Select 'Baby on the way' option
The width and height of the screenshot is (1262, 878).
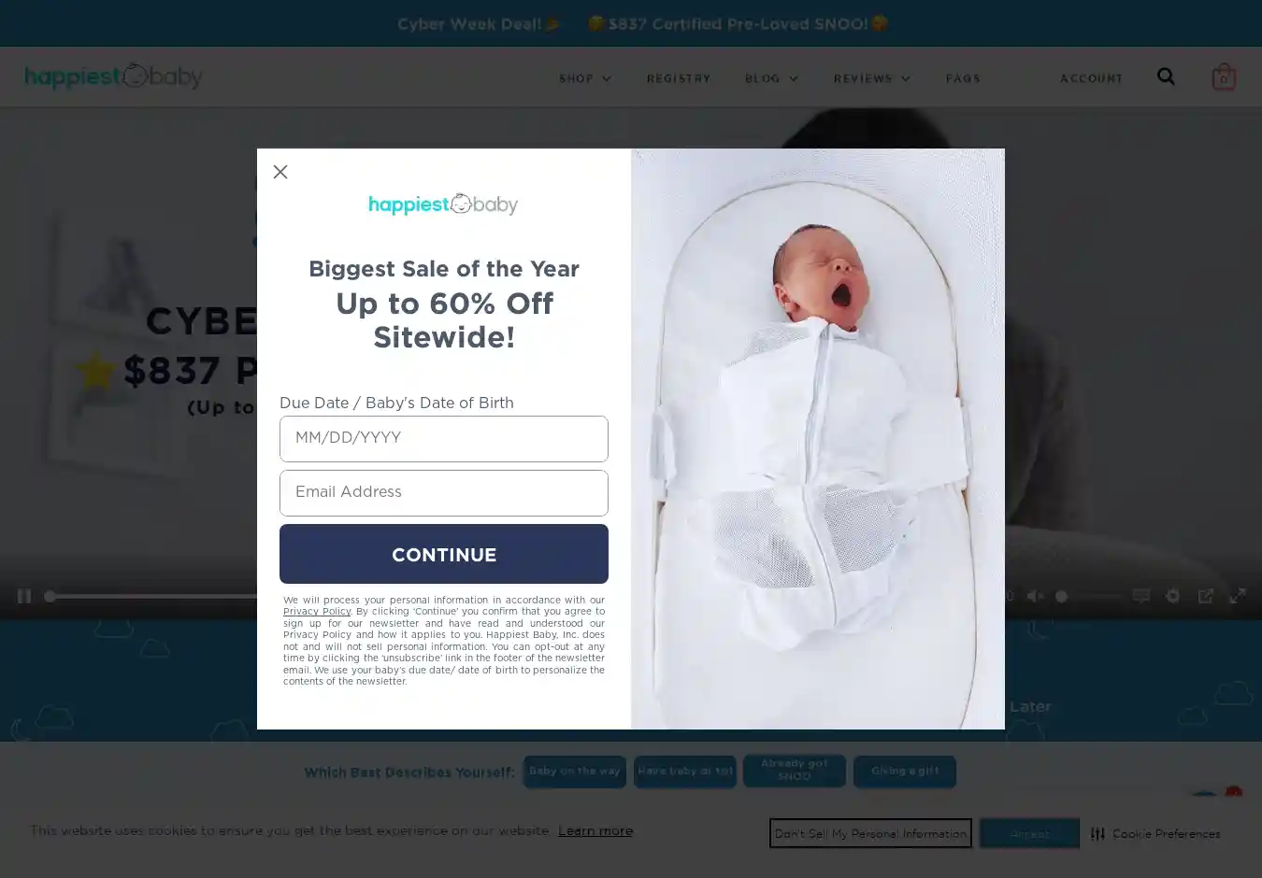[x=575, y=772]
